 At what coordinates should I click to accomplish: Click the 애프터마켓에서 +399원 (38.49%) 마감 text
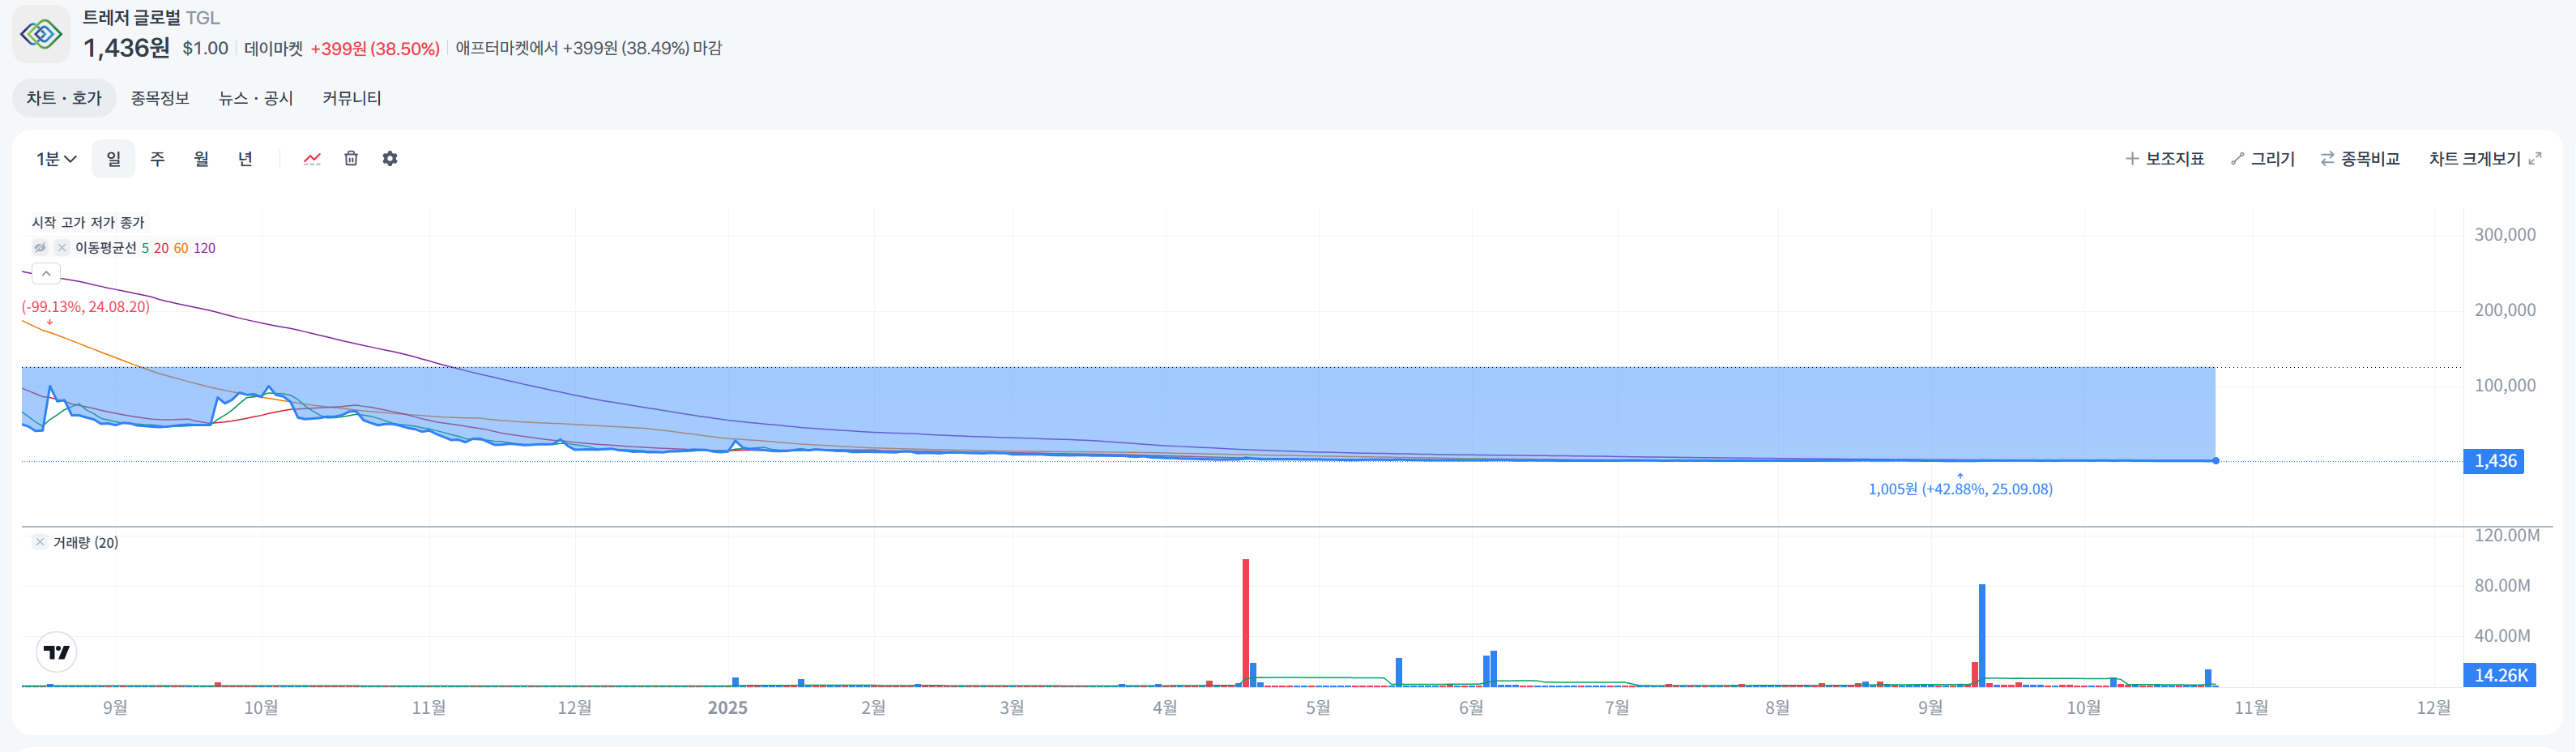(x=589, y=48)
